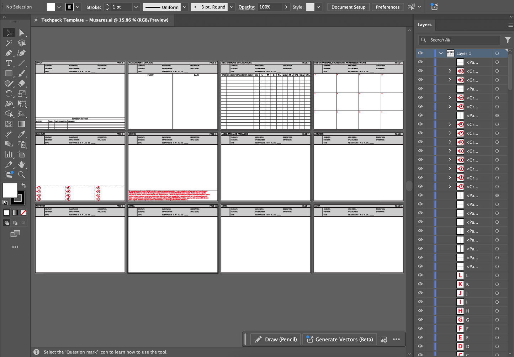
Task: Select the Hand tool
Action: point(22,165)
